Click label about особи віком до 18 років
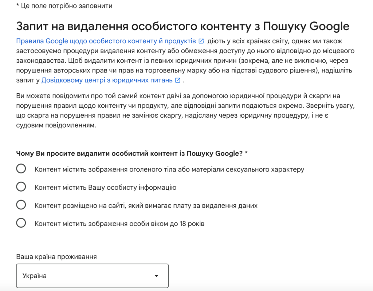The image size is (373, 291). [x=119, y=224]
